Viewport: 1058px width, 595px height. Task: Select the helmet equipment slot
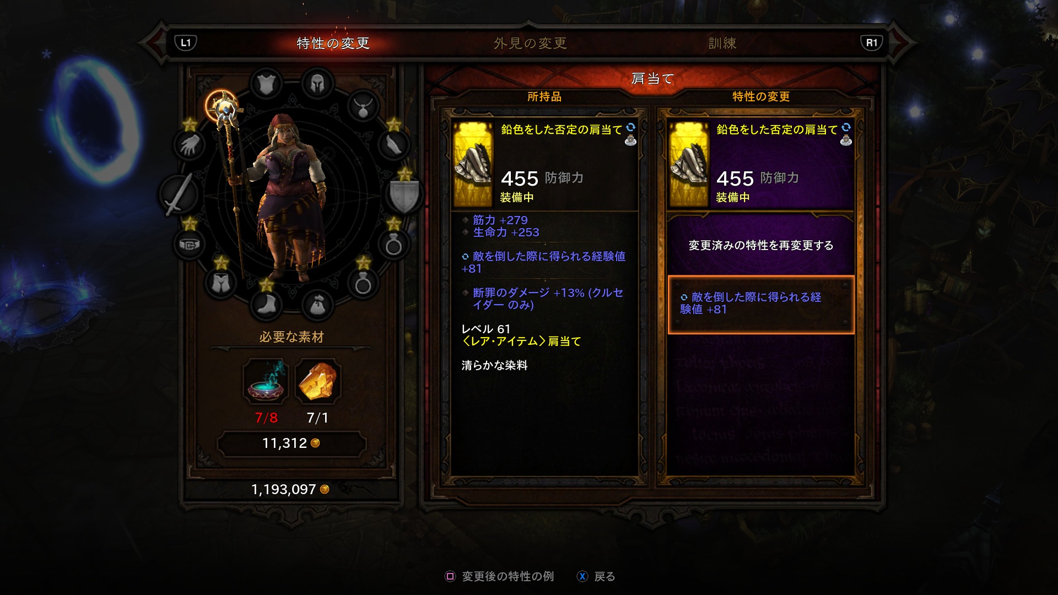pyautogui.click(x=317, y=84)
